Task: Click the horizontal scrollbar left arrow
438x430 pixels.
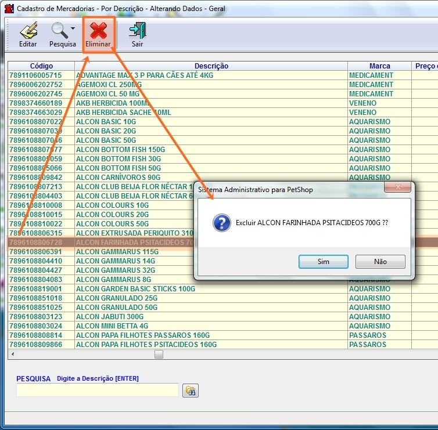Action: (x=13, y=354)
